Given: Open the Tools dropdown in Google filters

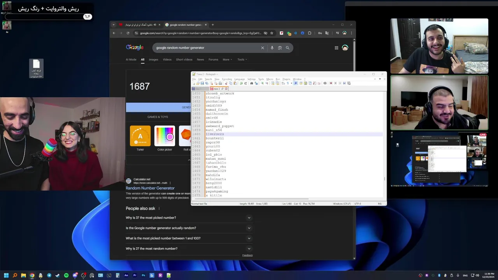Looking at the screenshot, I should 242,59.
